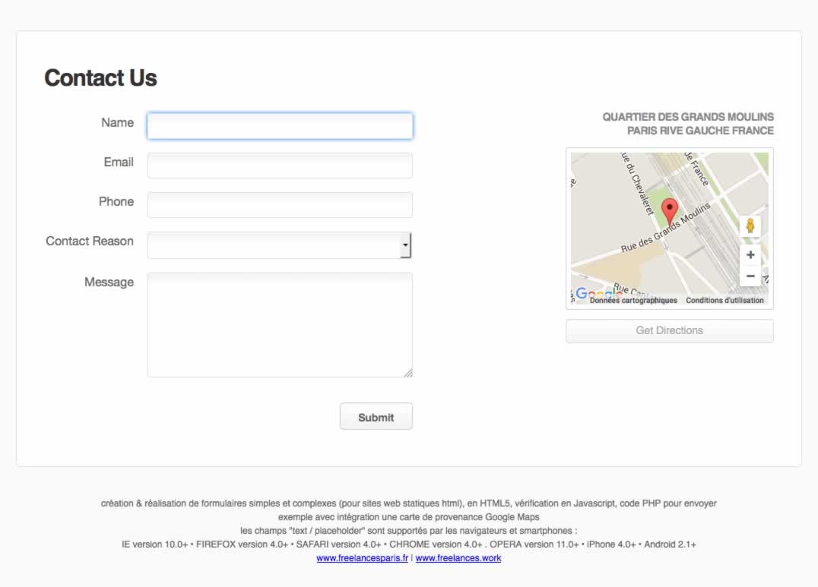Screen dimensions: 818x587
Task: Open the Conditions d'utilisation map link
Action: tap(724, 300)
